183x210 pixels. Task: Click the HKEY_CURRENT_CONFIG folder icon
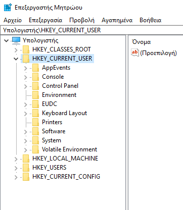26,177
